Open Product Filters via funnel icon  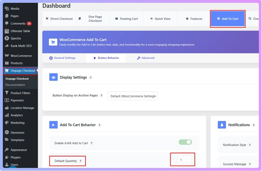point(7,93)
